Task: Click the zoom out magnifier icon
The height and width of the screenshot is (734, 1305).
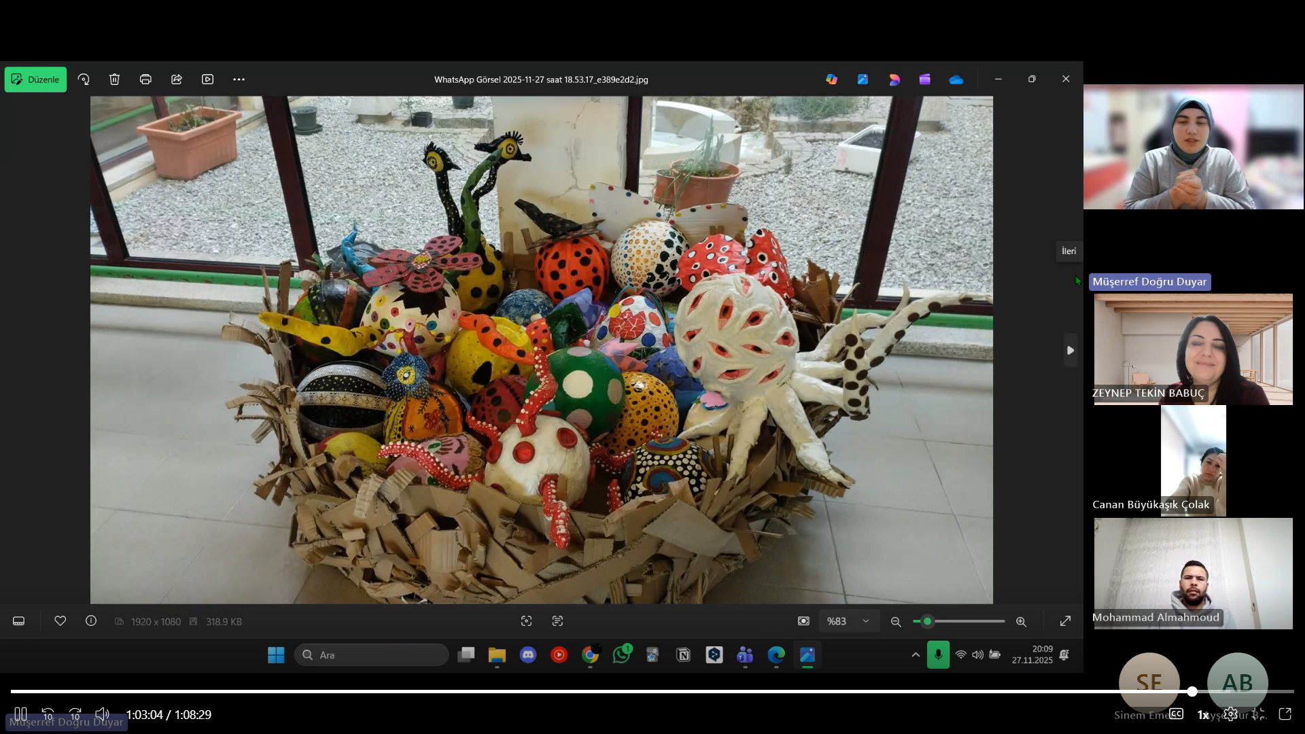Action: (896, 622)
